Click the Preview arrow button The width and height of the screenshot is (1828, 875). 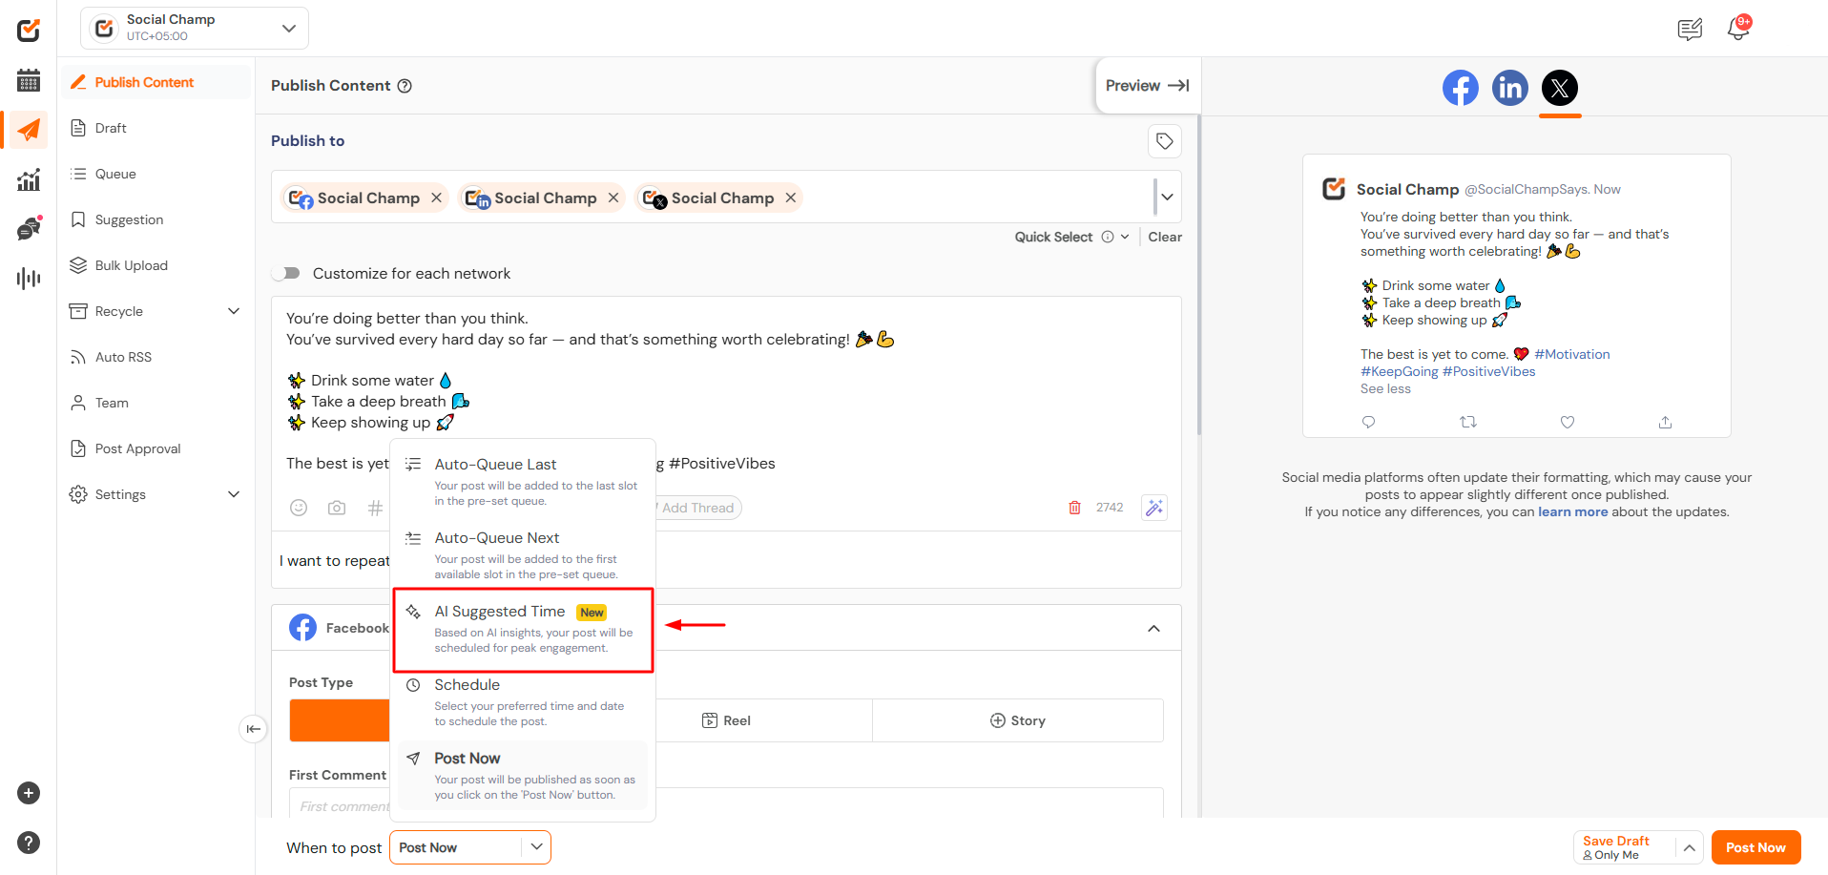[x=1147, y=86]
